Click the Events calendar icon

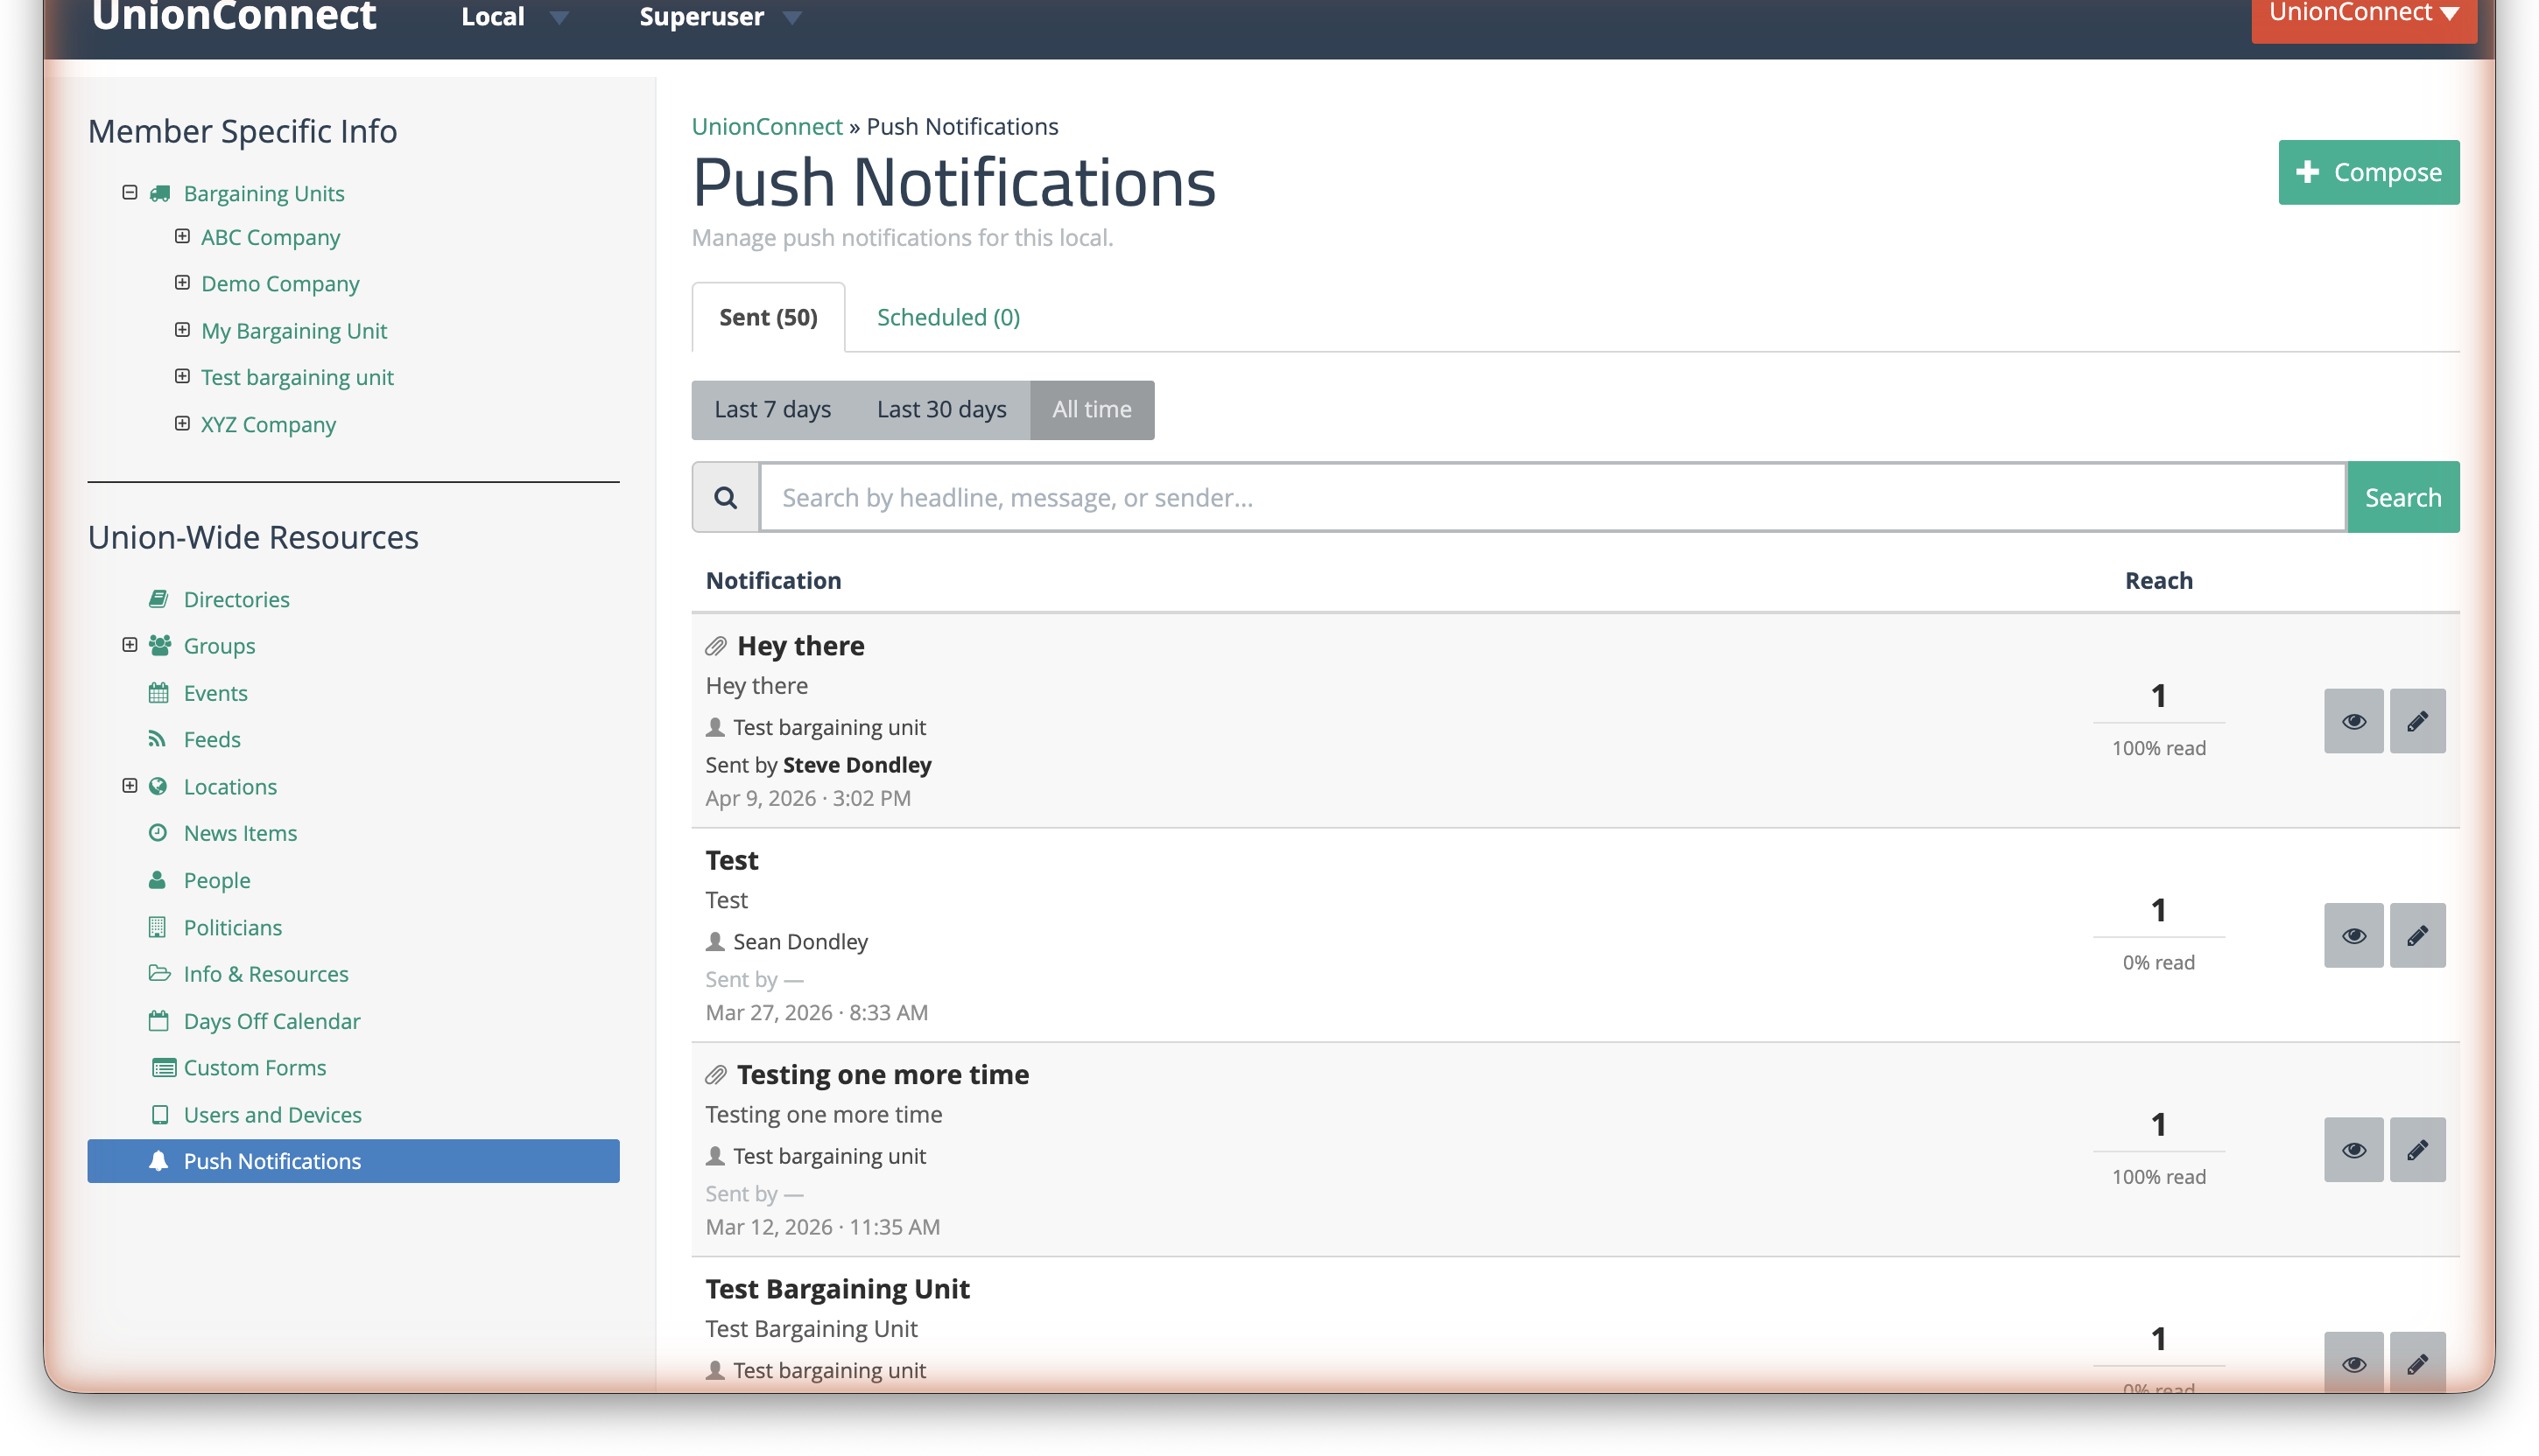coord(158,692)
